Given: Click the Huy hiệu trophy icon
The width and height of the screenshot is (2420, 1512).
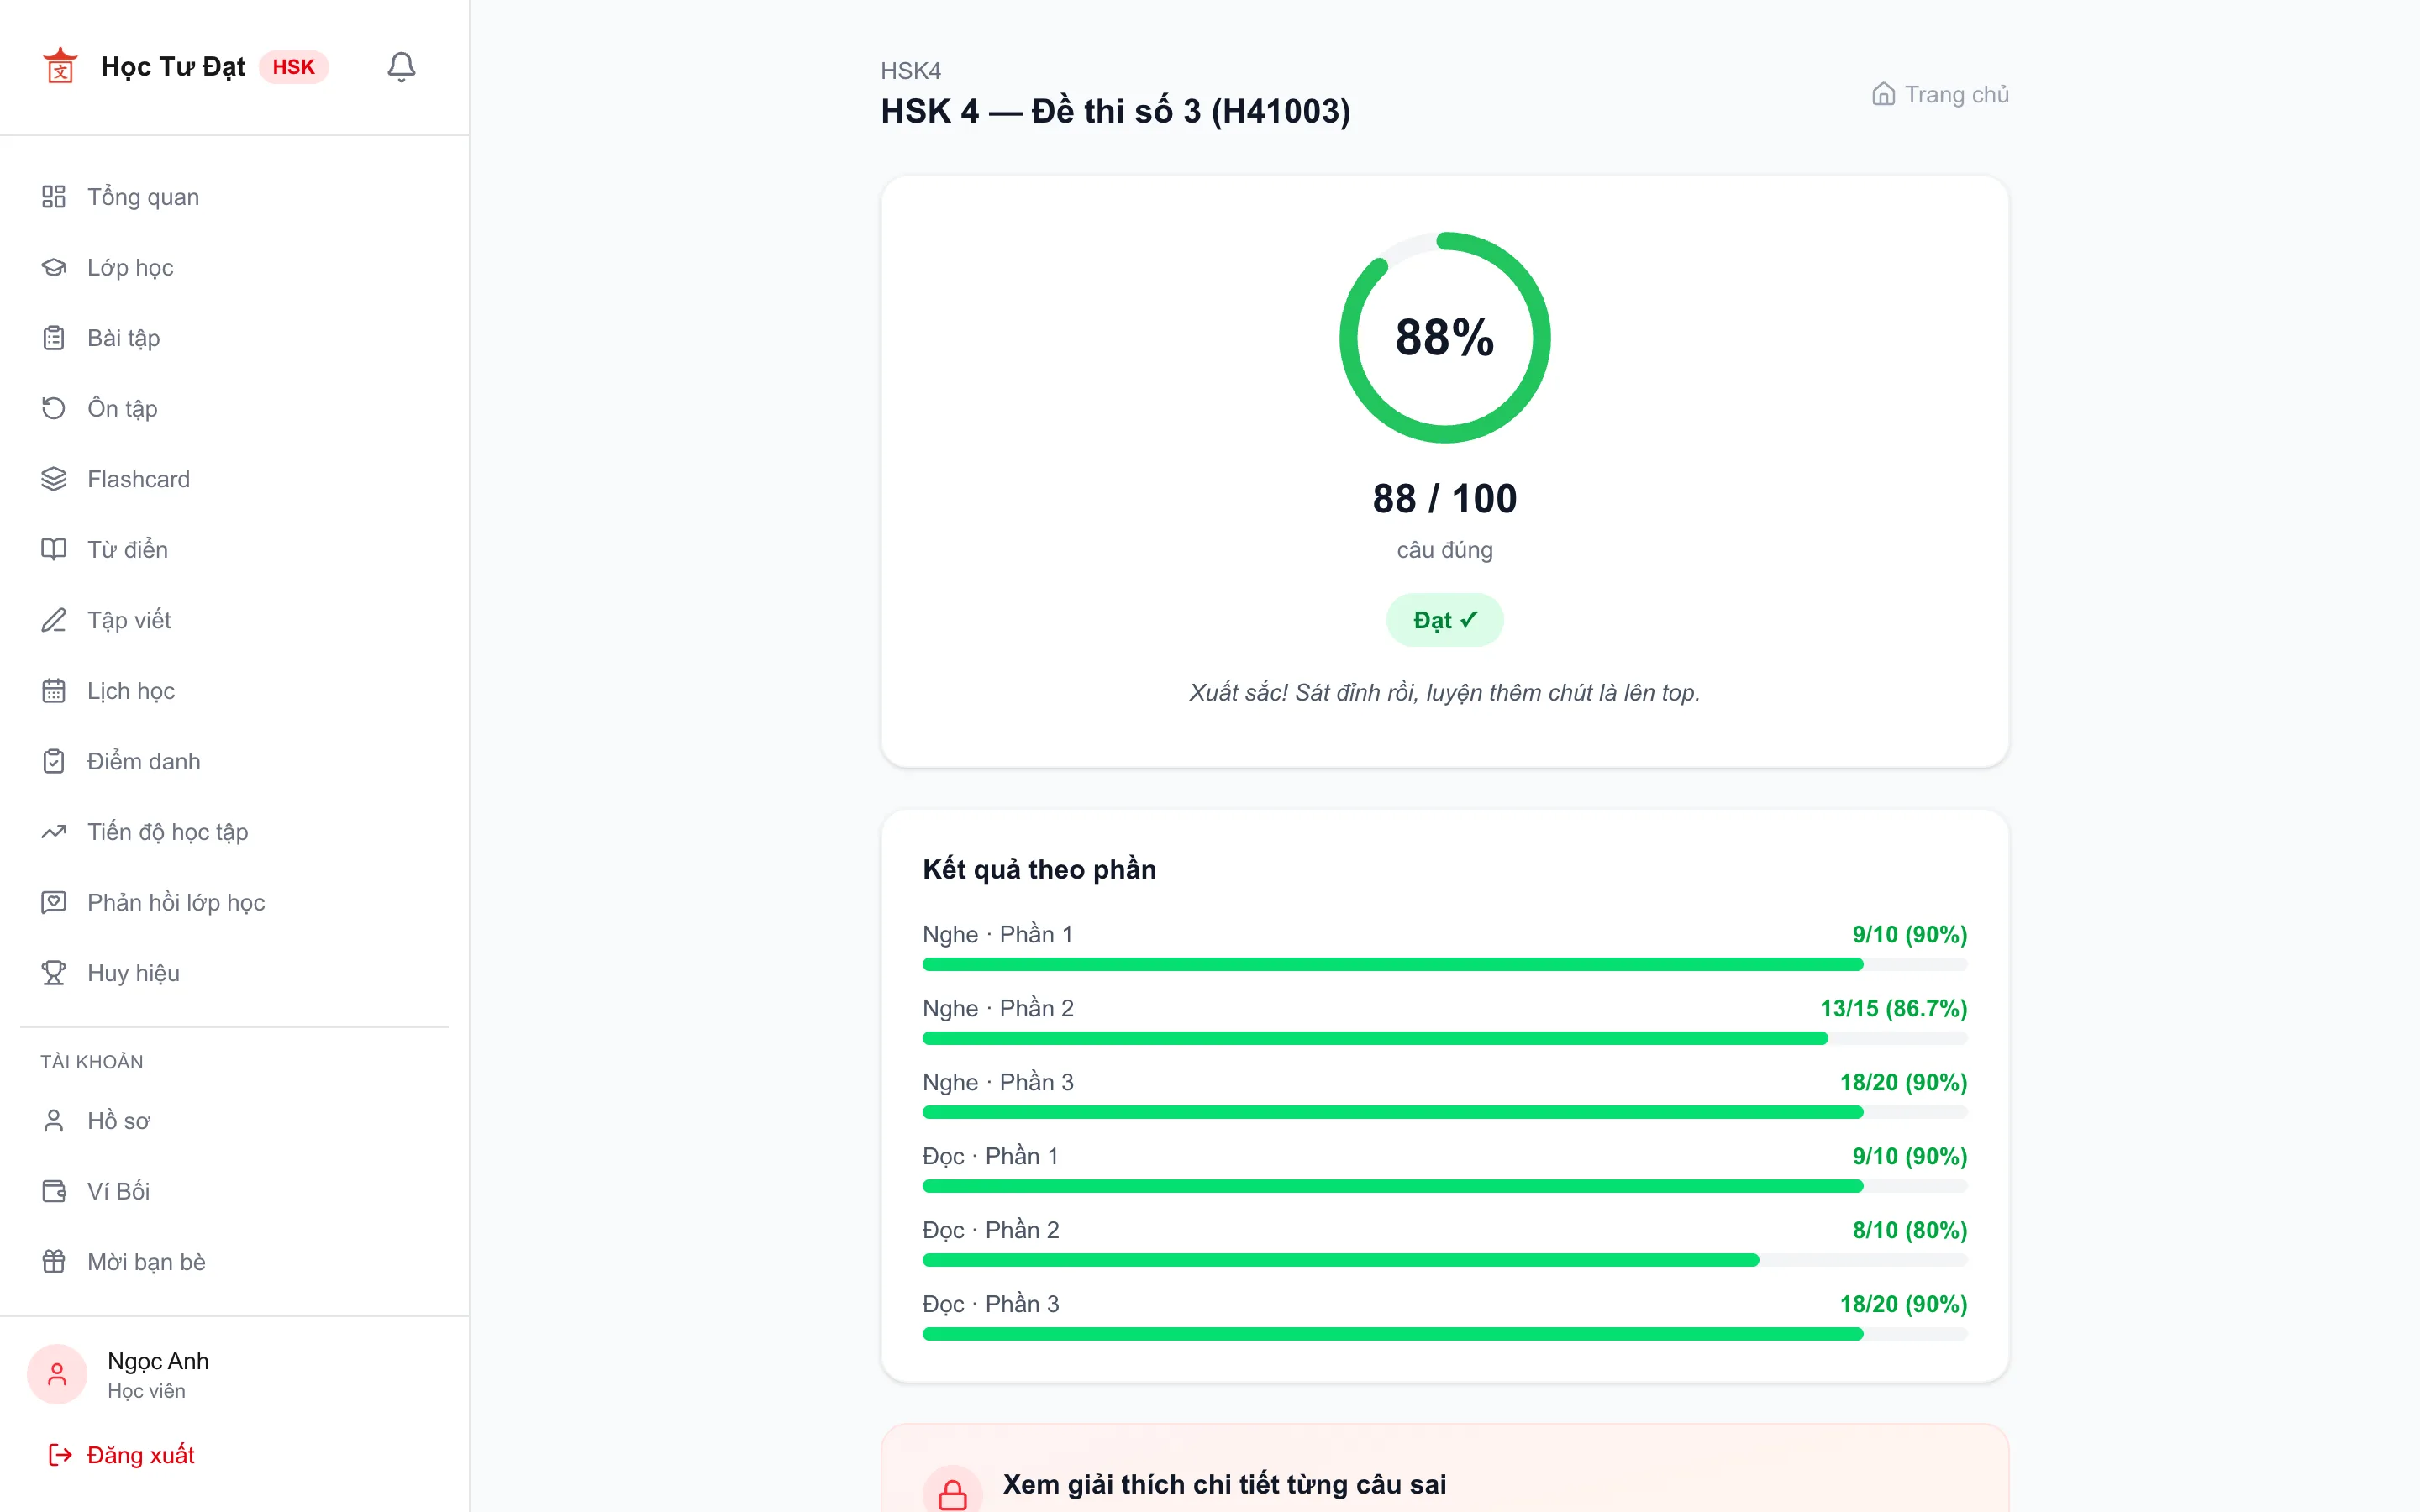Looking at the screenshot, I should pos(54,973).
